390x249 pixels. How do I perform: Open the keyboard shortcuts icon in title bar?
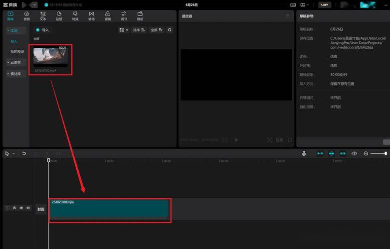point(293,4)
